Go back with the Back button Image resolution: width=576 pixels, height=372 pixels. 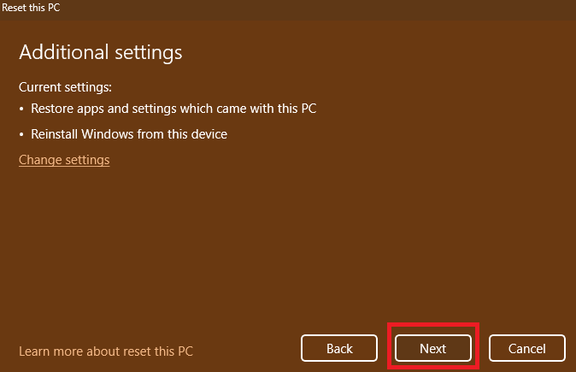point(339,348)
